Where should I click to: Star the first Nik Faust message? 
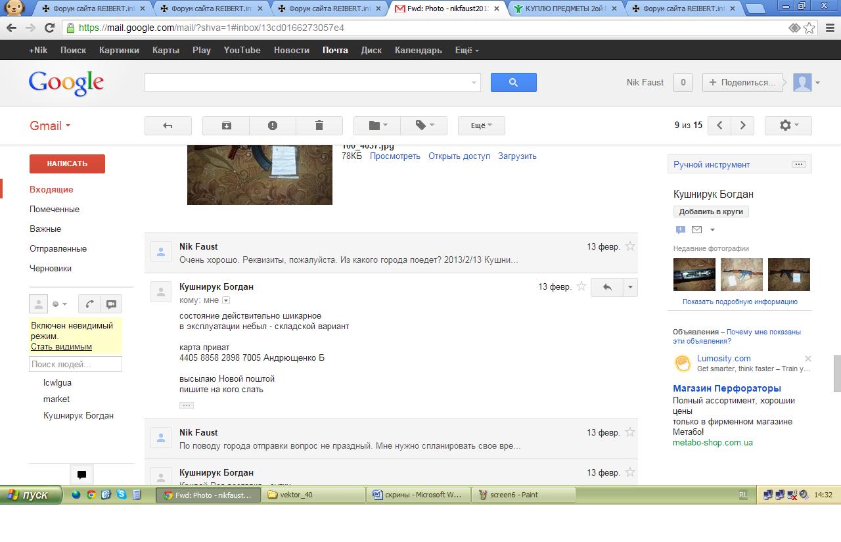click(x=630, y=246)
